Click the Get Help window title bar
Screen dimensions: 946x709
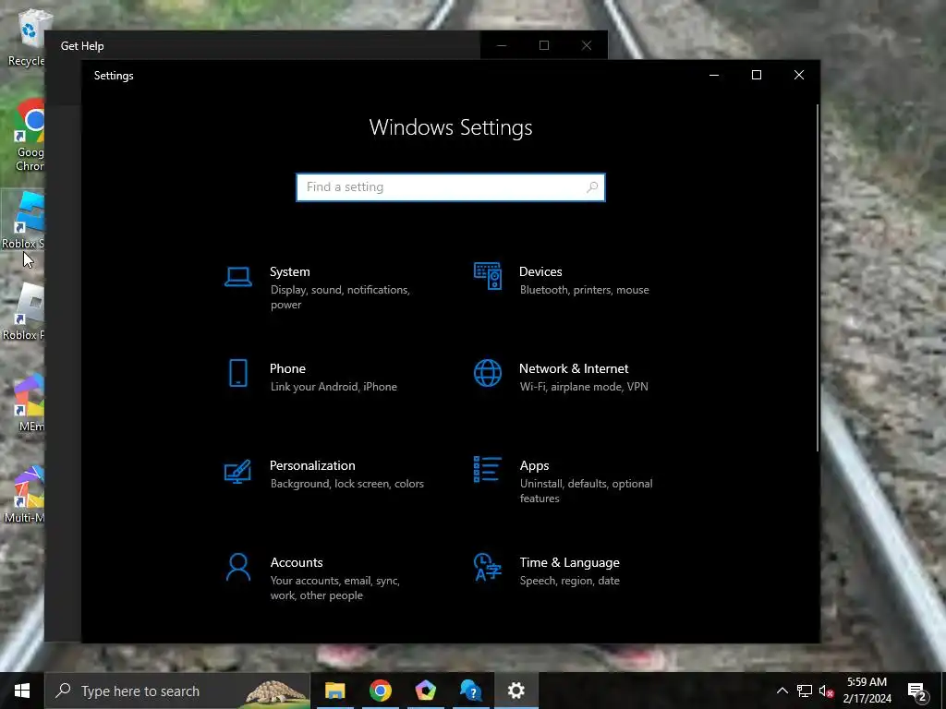point(262,46)
